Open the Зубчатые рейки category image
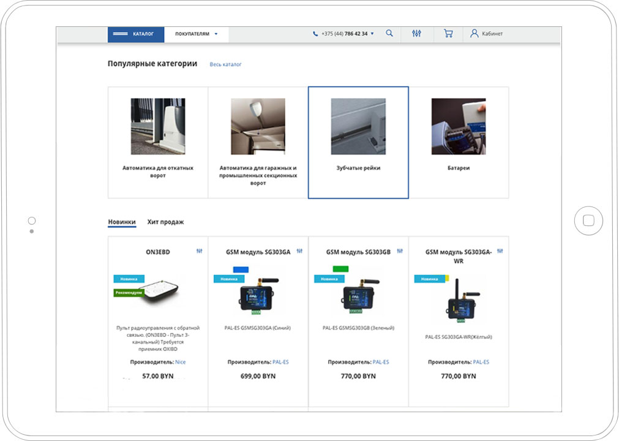The width and height of the screenshot is (619, 441). click(x=358, y=126)
